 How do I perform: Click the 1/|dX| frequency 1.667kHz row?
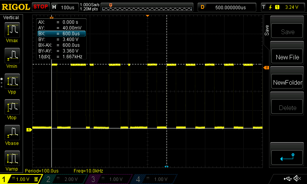tap(61, 57)
